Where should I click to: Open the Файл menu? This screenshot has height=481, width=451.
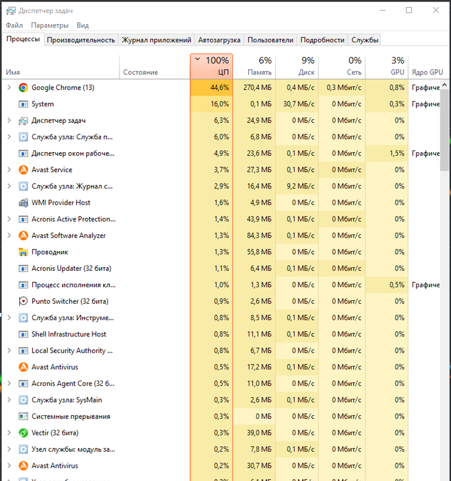[x=14, y=25]
